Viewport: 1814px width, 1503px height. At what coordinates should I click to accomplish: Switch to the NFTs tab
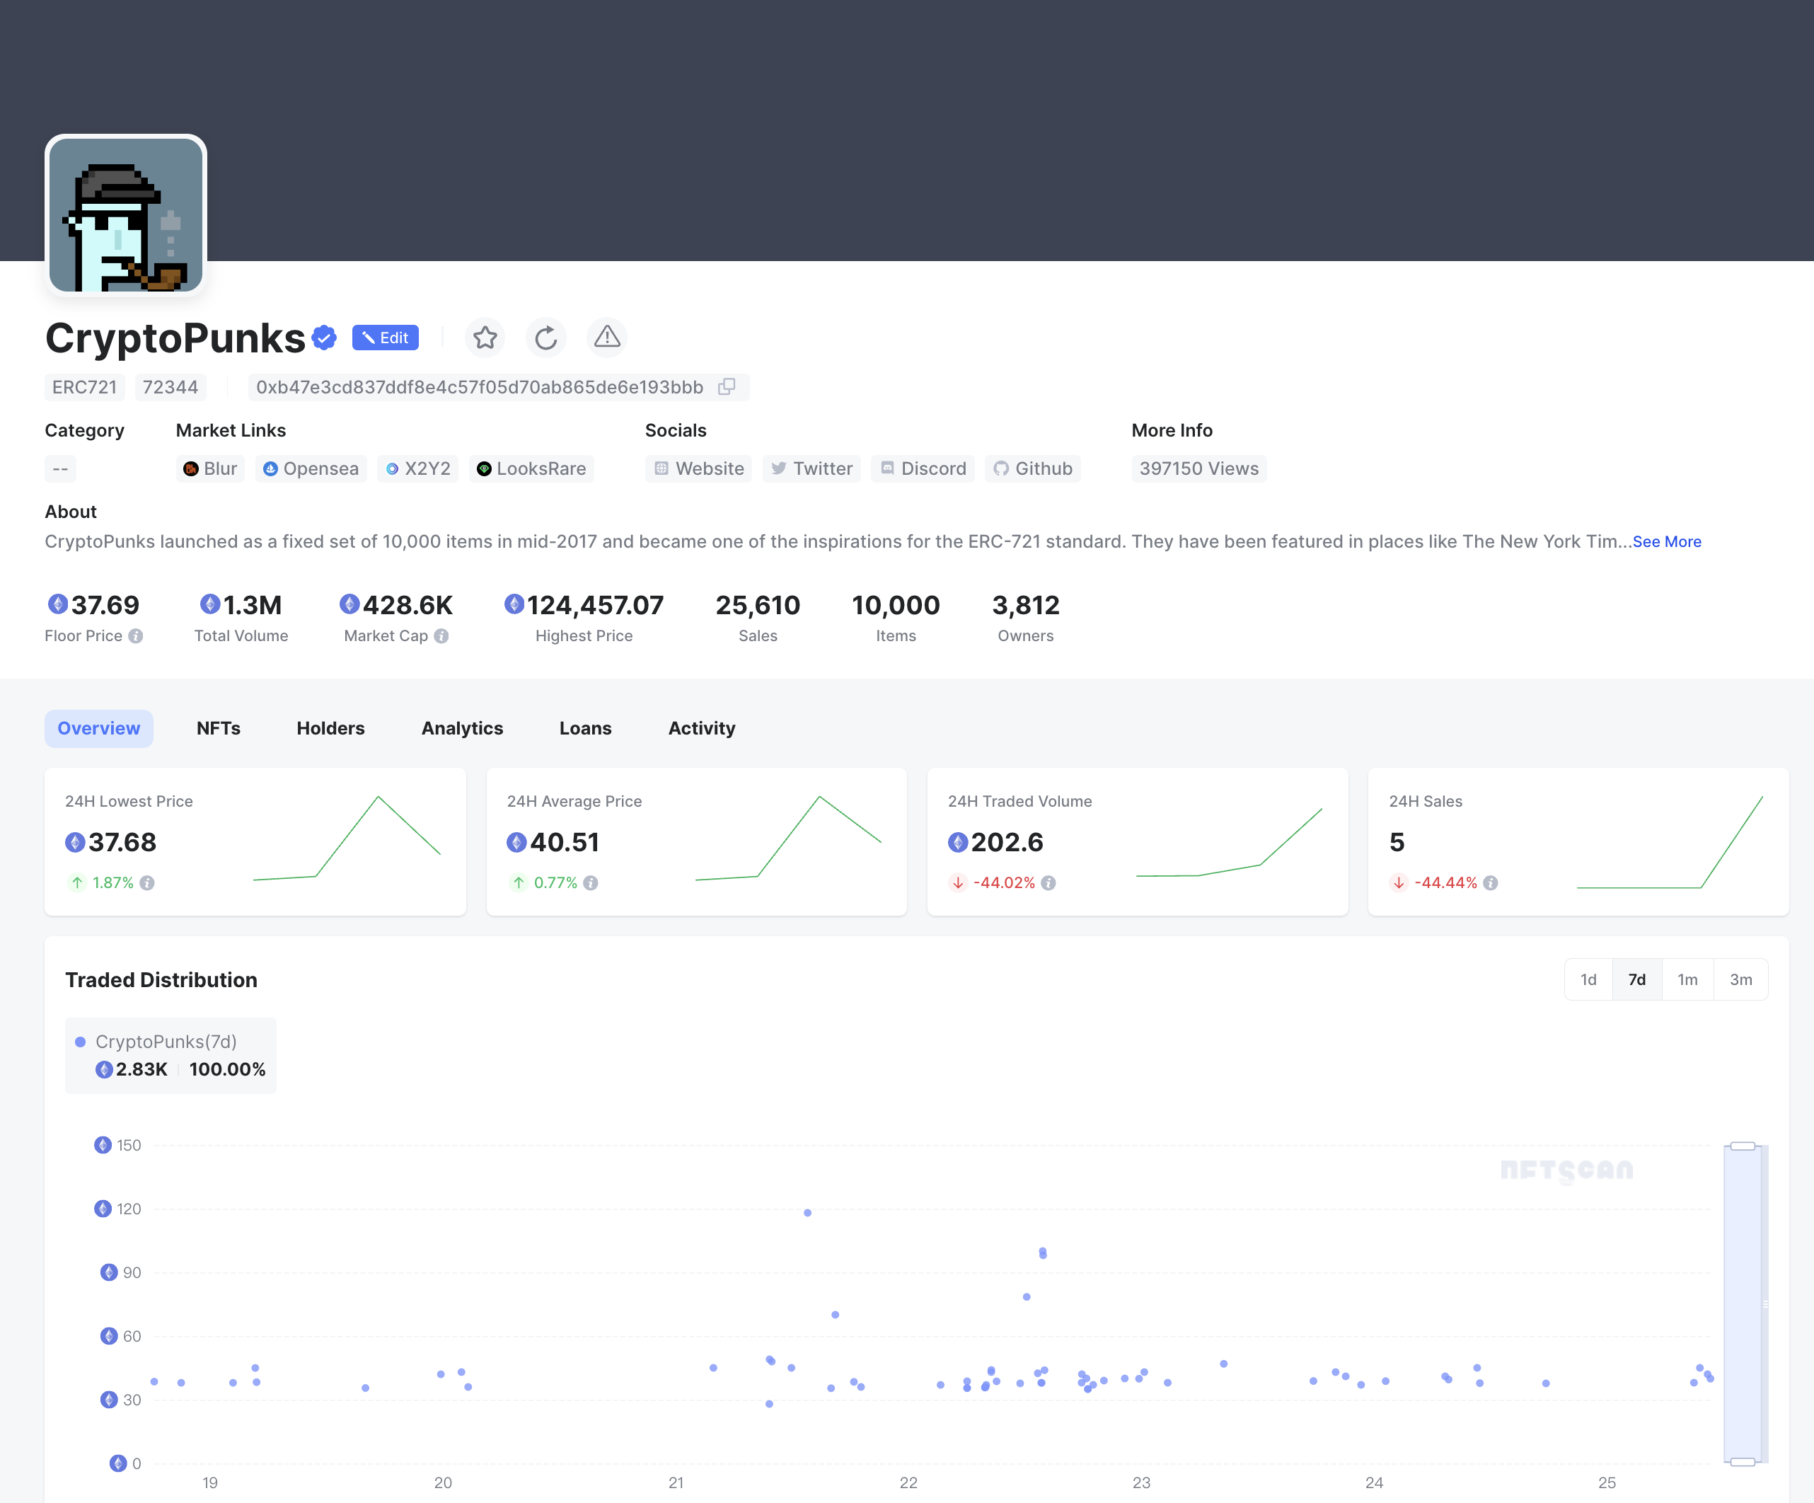point(219,728)
